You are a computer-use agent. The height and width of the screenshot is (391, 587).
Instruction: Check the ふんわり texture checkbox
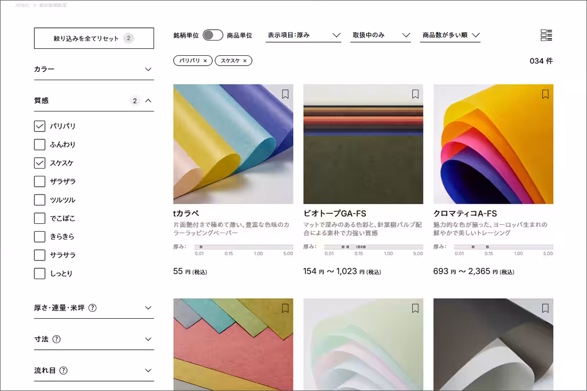pyautogui.click(x=39, y=144)
